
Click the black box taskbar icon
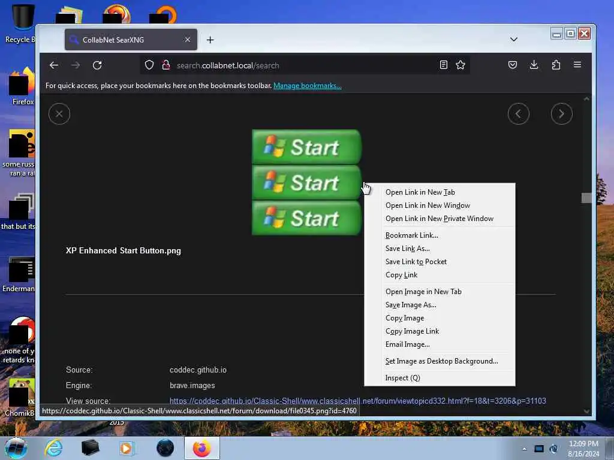[90, 448]
